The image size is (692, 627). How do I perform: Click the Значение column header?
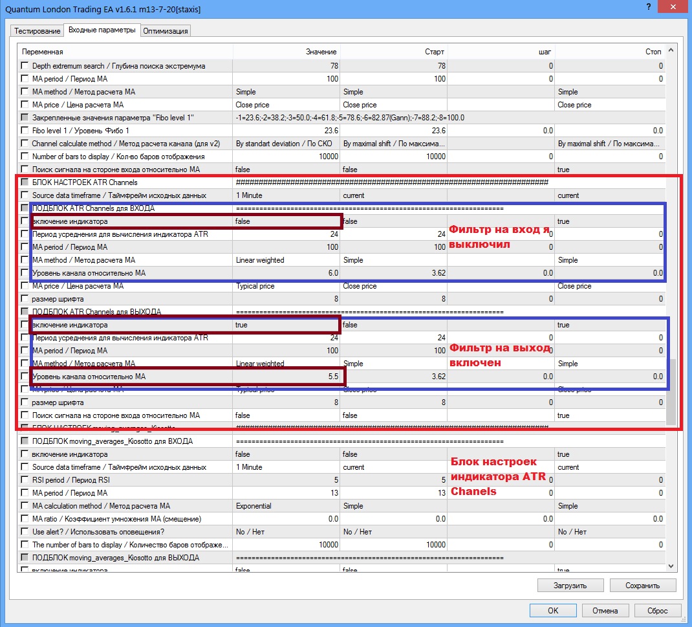tap(287, 52)
